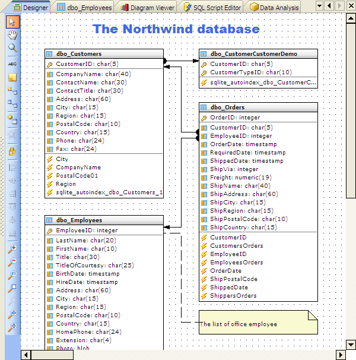Click the horizontal scrollbar right arrow

pyautogui.click(x=341, y=355)
